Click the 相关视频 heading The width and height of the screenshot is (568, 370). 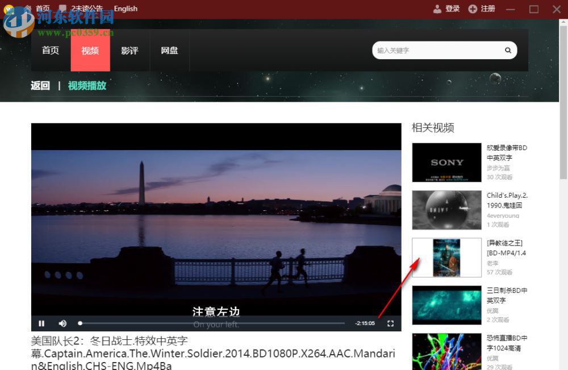coord(433,127)
